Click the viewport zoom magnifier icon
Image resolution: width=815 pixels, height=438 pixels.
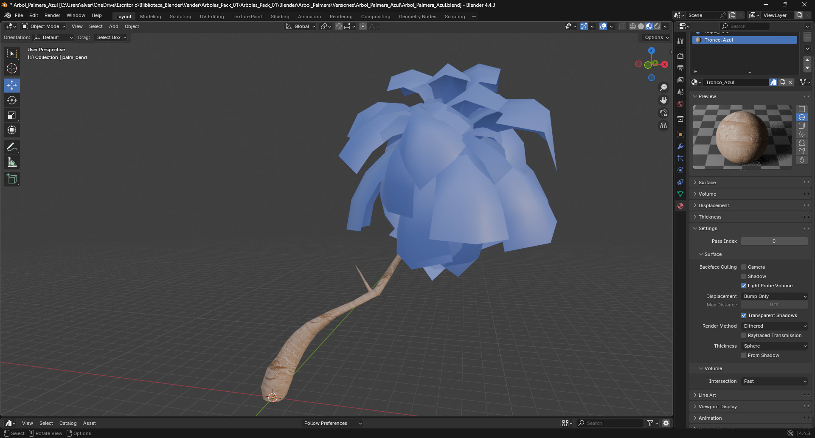663,87
